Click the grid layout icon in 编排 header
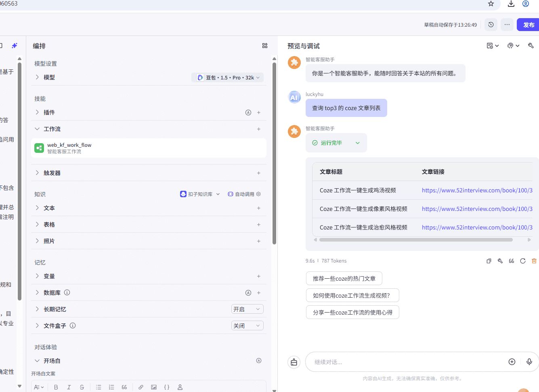 click(x=265, y=46)
